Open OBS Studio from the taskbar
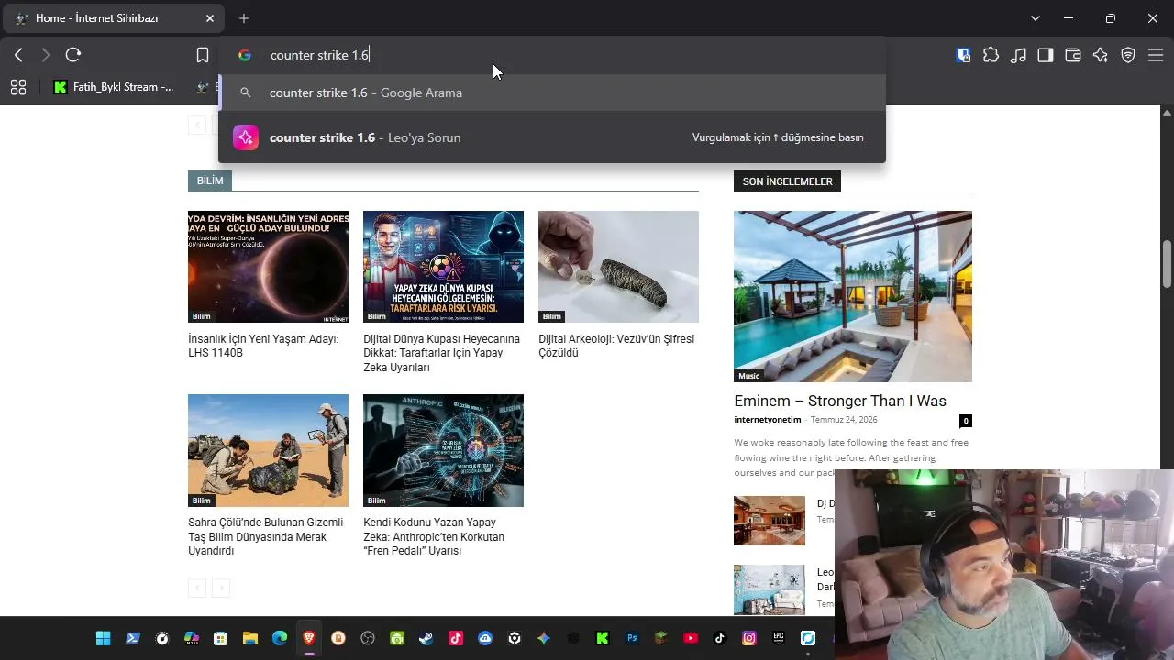 tap(368, 638)
